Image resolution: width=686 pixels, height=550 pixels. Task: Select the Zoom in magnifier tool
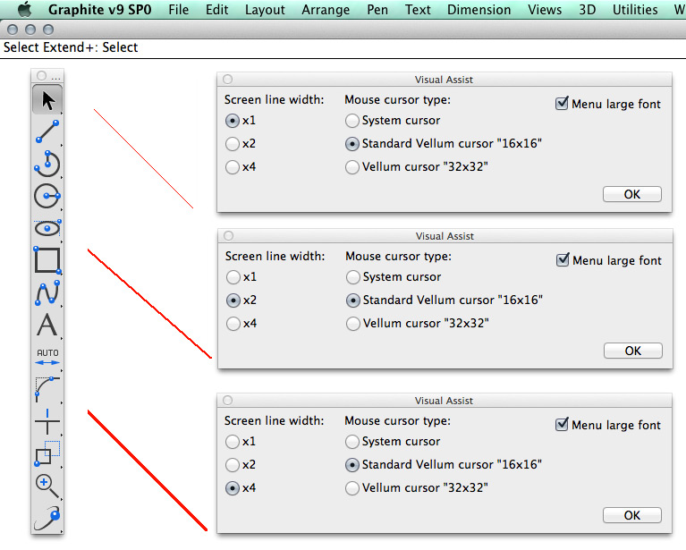(47, 486)
